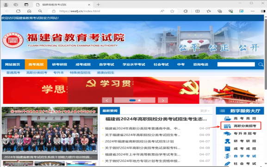Viewport: 267px width, 167px height.
Task: Open 高职分类招考 highlighted service link
Action: coord(241,126)
